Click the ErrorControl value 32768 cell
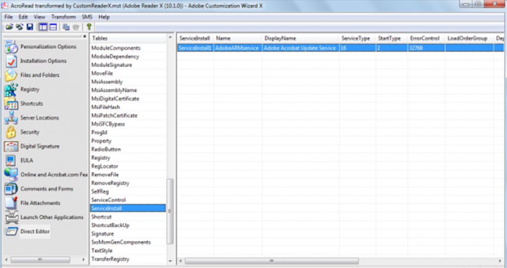 click(x=426, y=48)
